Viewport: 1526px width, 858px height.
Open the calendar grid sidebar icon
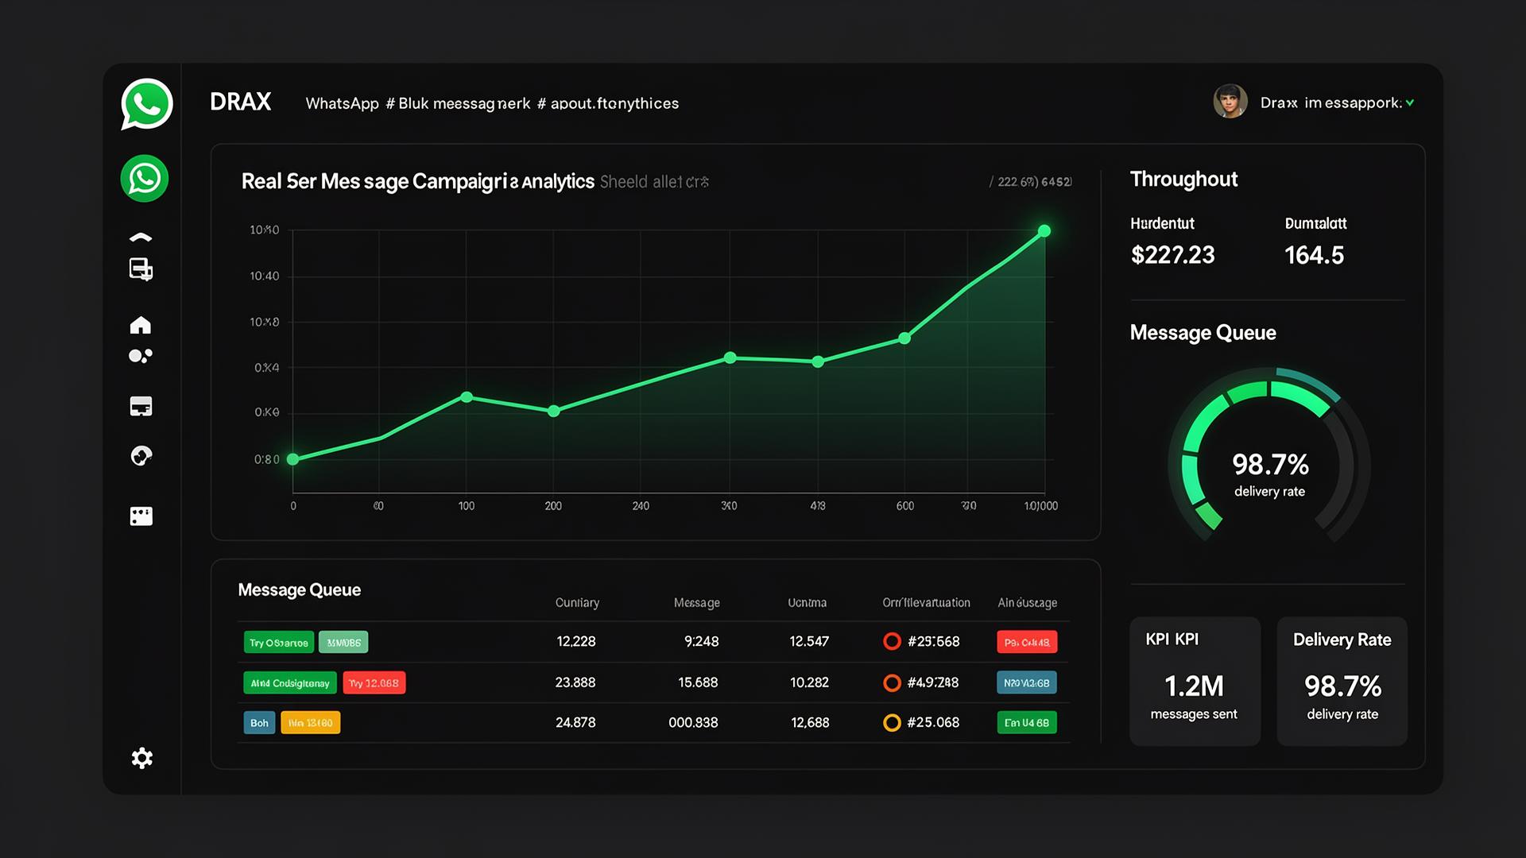pyautogui.click(x=141, y=516)
